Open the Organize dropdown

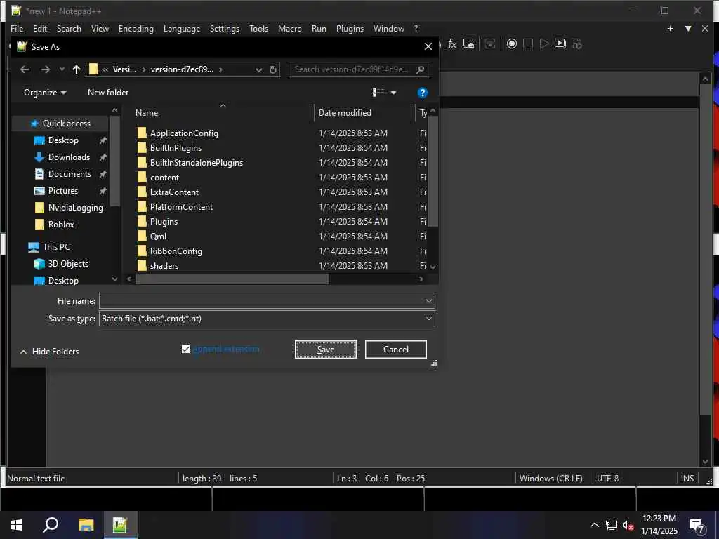tap(45, 93)
